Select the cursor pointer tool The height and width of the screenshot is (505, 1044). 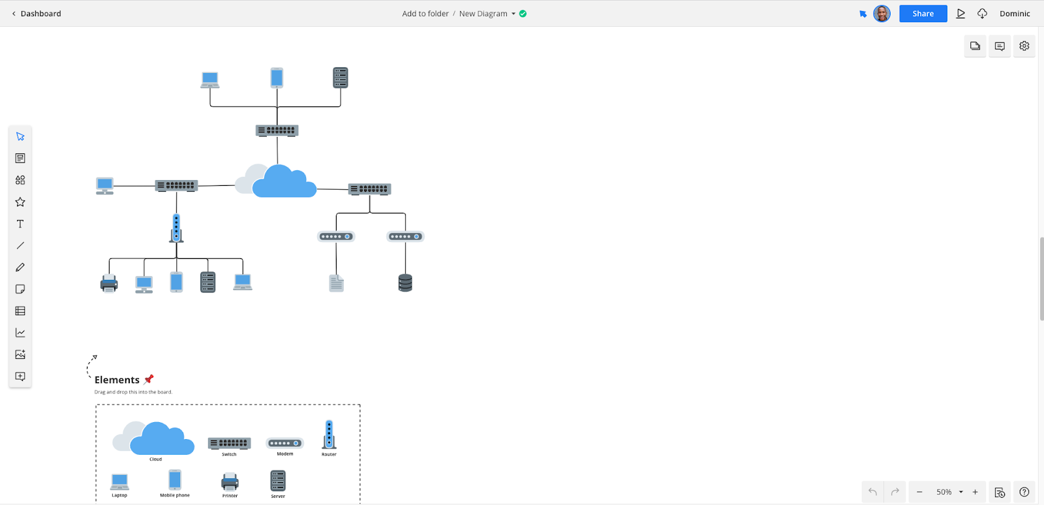(20, 136)
